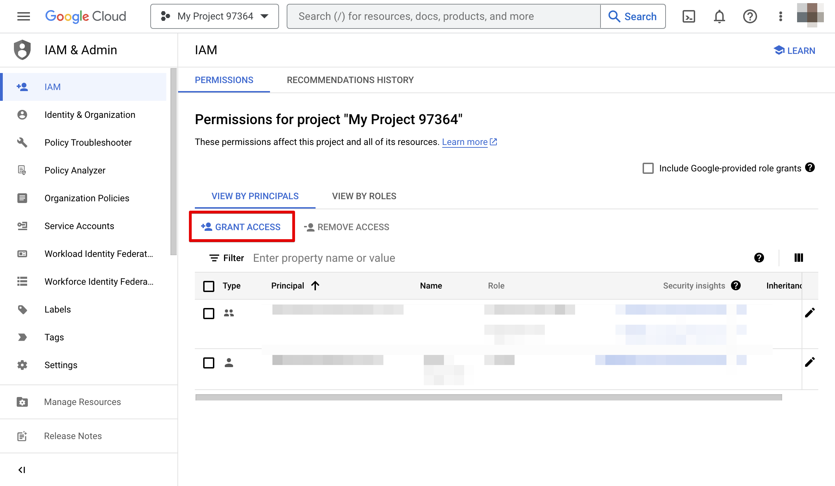Viewport: 835px width, 486px height.
Task: Click the Grant Access button
Action: pyautogui.click(x=241, y=227)
